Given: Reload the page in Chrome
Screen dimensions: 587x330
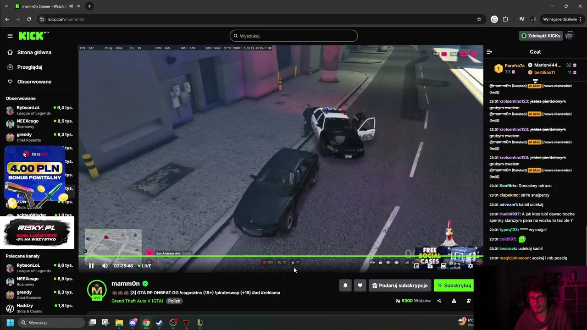Looking at the screenshot, I should pyautogui.click(x=29, y=19).
